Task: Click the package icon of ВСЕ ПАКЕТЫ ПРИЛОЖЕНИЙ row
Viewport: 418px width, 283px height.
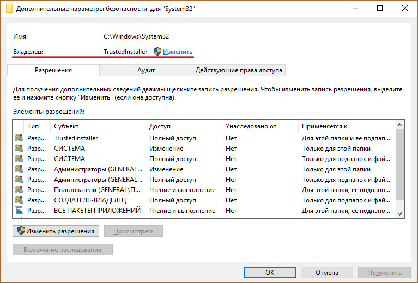Action: point(19,211)
